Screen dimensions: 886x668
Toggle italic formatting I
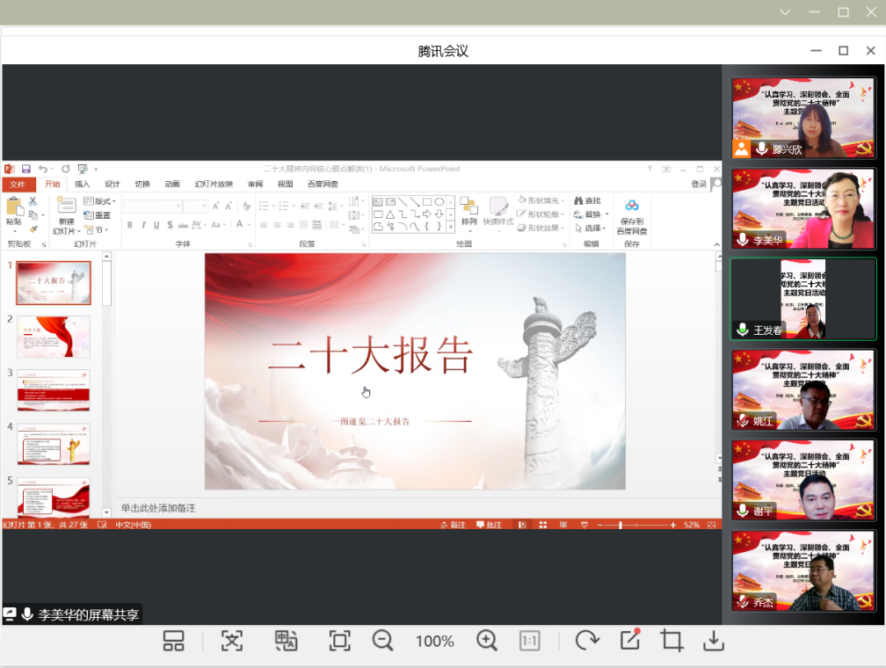143,225
